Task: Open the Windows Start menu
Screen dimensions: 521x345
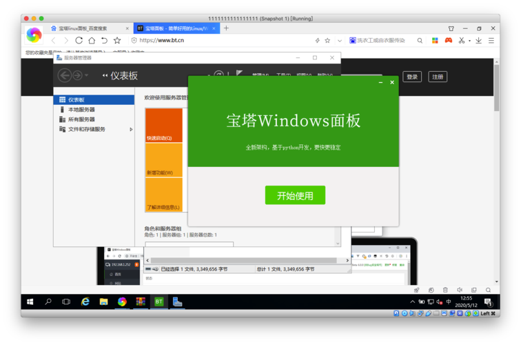Action: 30,302
